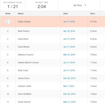Select the Debbie Martin-Consani name entry
The height and width of the screenshot is (106, 105).
(28, 63)
